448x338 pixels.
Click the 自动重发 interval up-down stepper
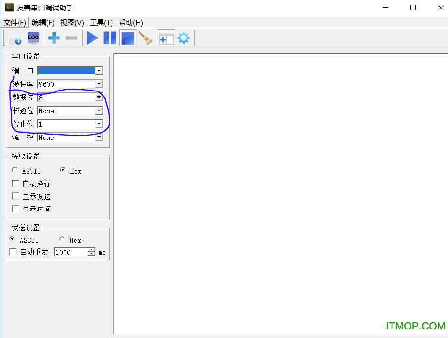click(92, 252)
